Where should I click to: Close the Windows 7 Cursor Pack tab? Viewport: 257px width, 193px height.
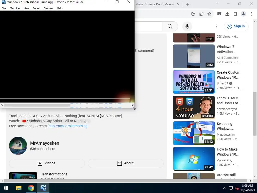point(178,4)
